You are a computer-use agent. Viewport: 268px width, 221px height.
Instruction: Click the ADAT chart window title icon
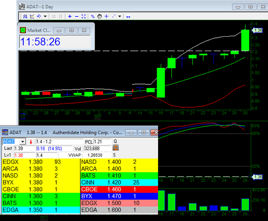[22, 7]
